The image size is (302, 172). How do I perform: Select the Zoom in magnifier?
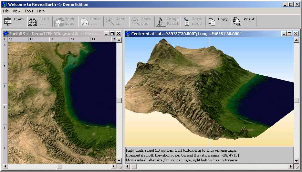pos(110,22)
